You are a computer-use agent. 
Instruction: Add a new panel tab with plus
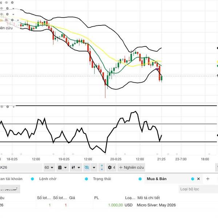pyautogui.click(x=208, y=179)
